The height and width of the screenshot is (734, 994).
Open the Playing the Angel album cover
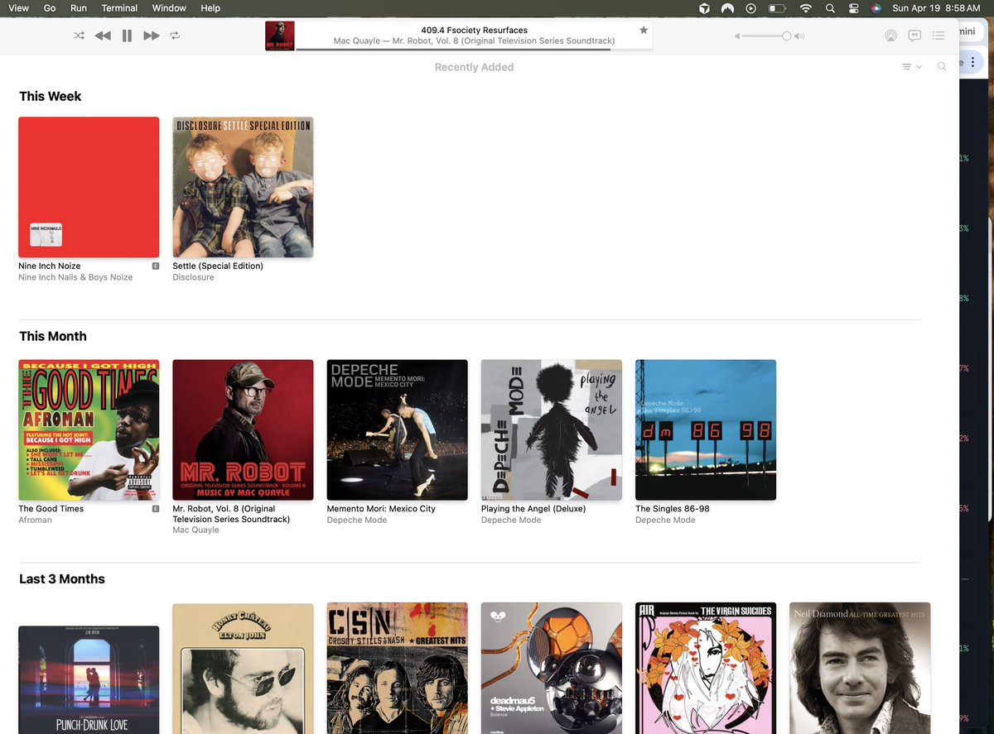[x=552, y=429]
